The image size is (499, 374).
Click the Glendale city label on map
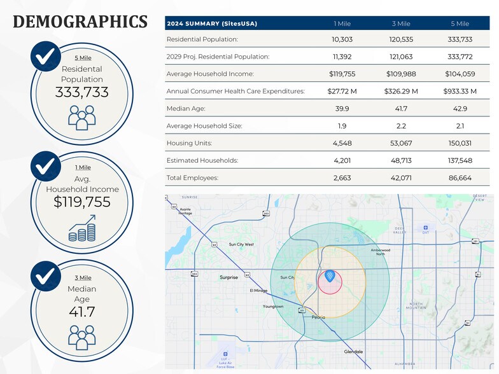click(353, 352)
